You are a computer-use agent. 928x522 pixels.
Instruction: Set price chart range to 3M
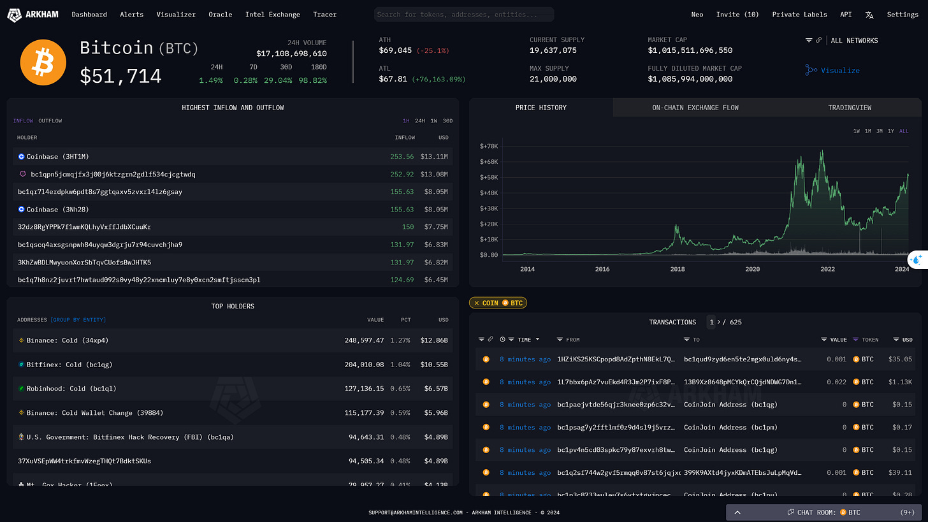pyautogui.click(x=879, y=131)
